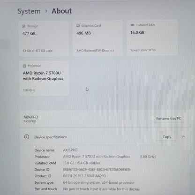
Task: Open the 16.0 GB Installed RAM tile
Action: click(x=152, y=37)
